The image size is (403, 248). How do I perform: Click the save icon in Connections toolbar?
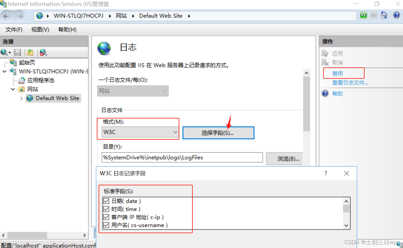[x=18, y=53]
